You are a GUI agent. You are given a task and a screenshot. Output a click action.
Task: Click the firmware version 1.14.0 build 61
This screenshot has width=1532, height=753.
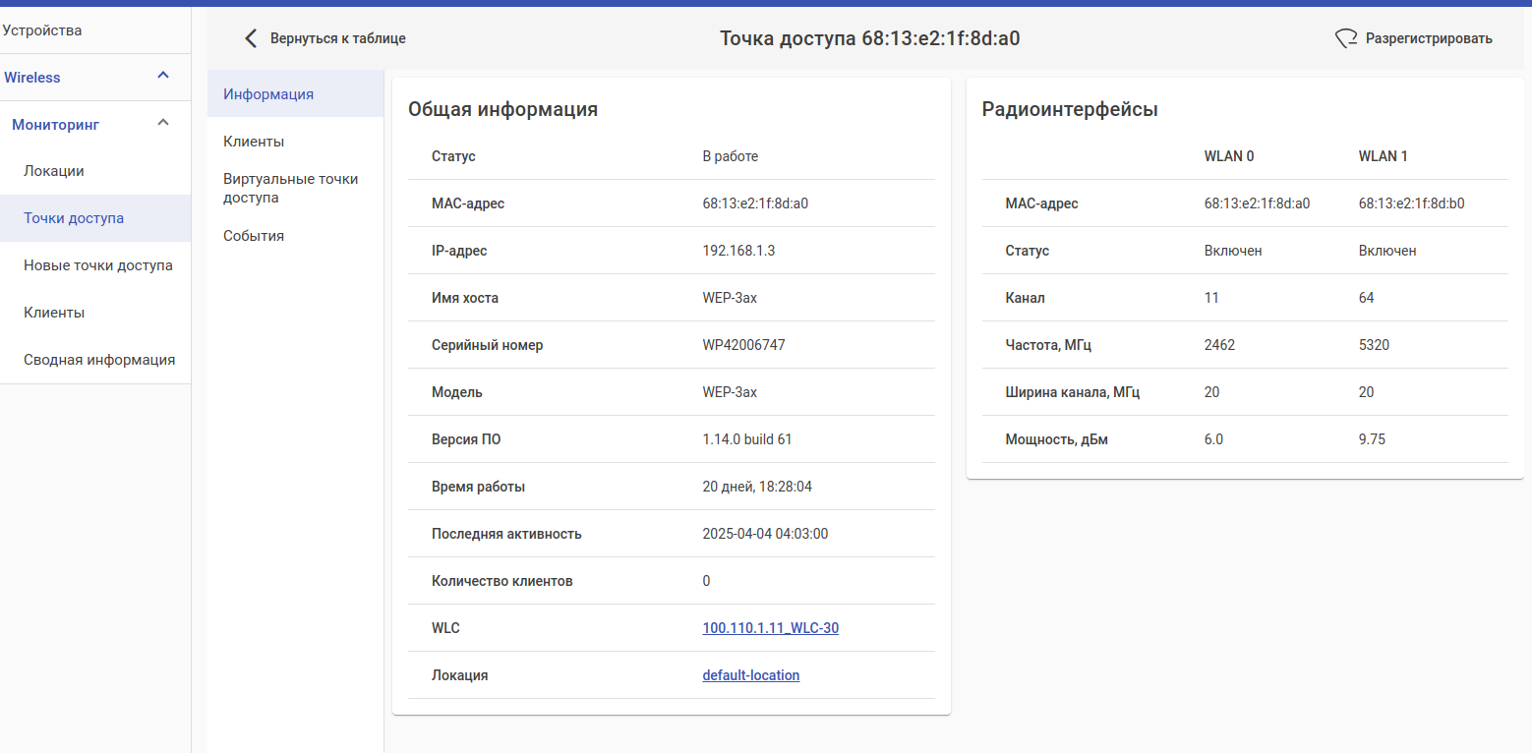click(747, 439)
